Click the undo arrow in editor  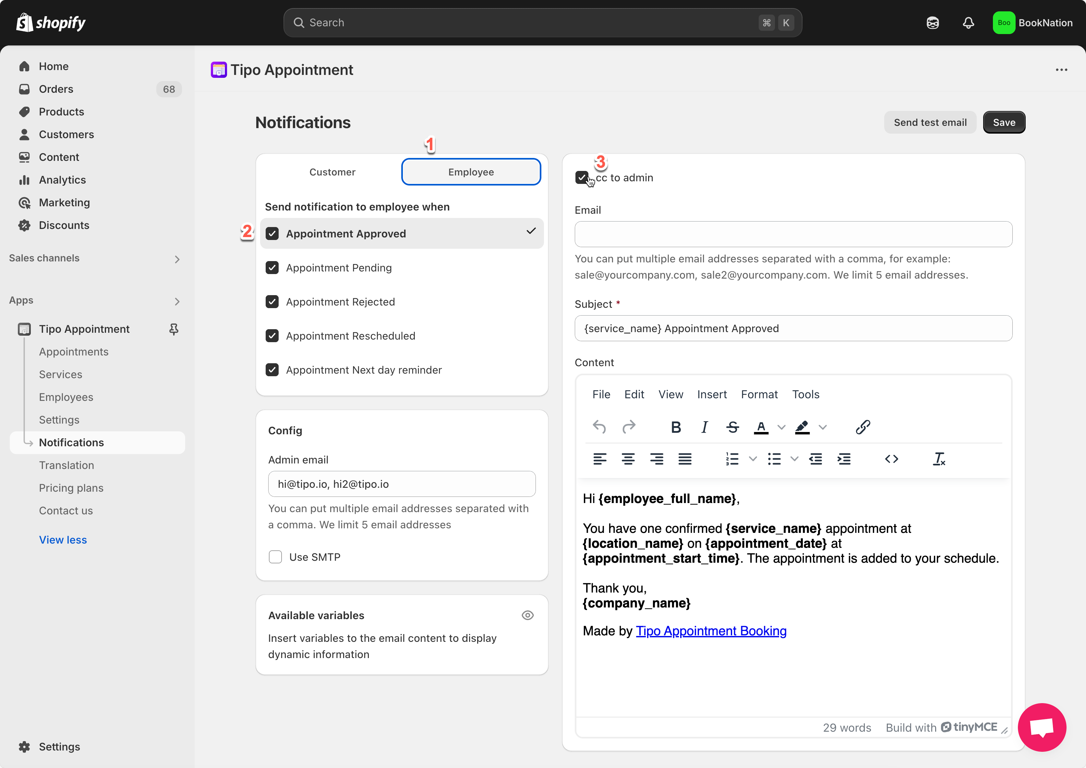pyautogui.click(x=599, y=427)
